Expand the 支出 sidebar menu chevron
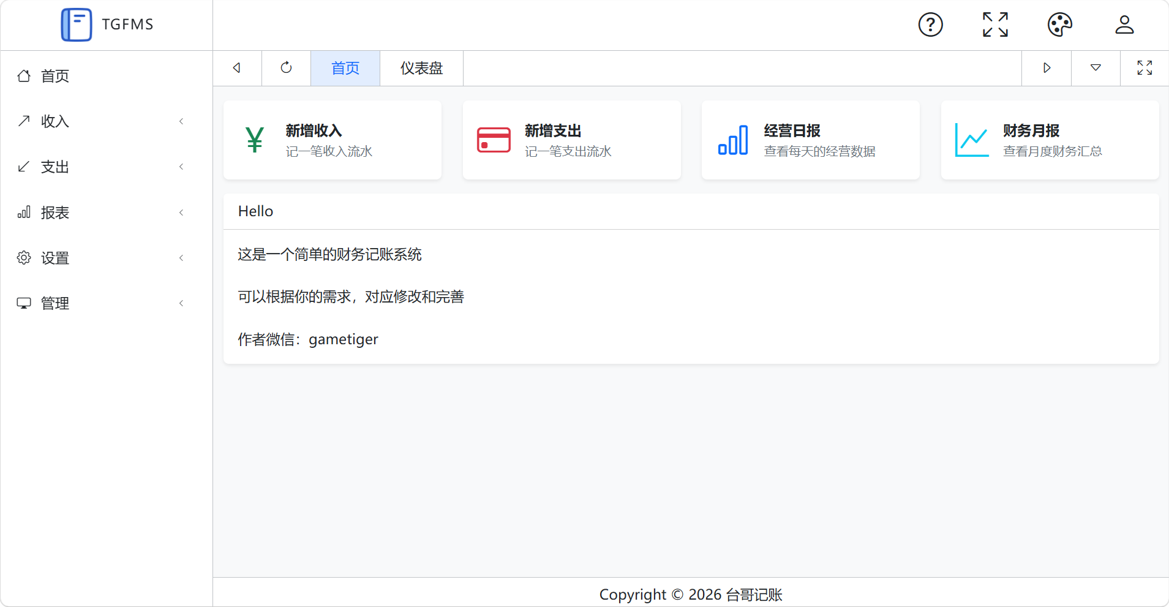The image size is (1169, 607). tap(181, 167)
